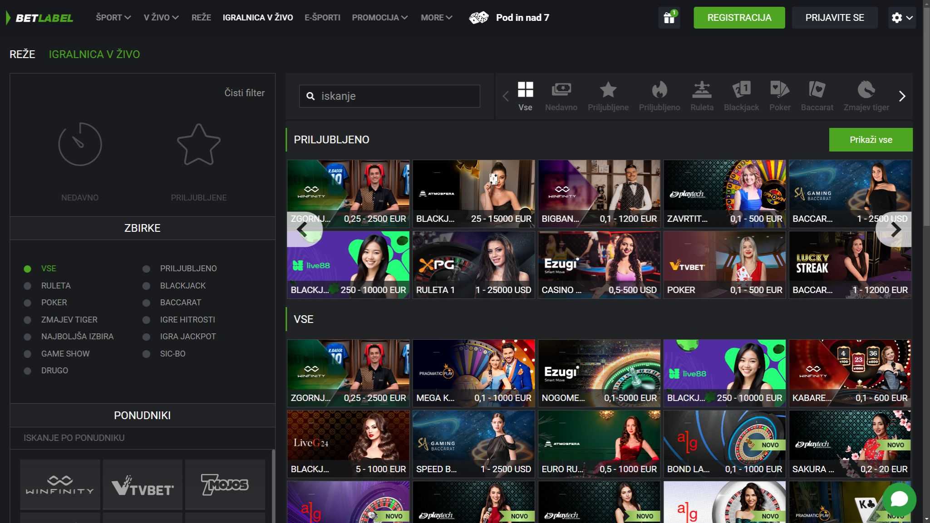Screen dimensions: 930x523
Task: Click the PRIJAVITE SE button
Action: pos(834,18)
